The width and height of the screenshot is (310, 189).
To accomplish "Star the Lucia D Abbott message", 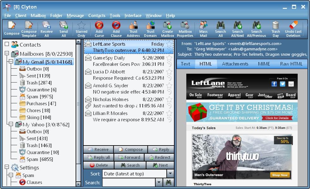I will [x=169, y=72].
